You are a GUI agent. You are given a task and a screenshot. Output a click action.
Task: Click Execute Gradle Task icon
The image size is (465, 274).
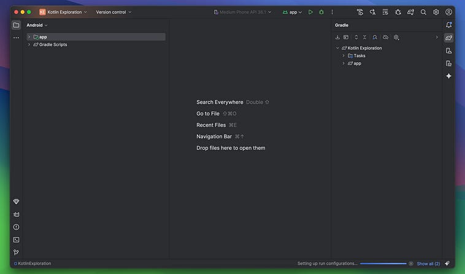coord(346,37)
